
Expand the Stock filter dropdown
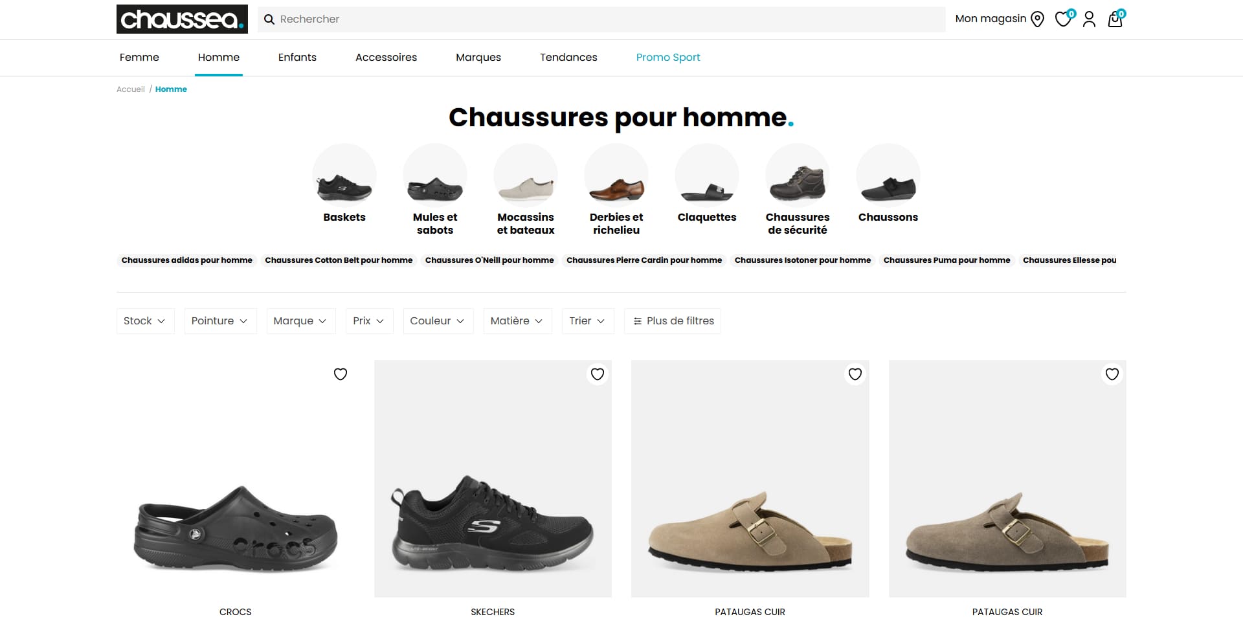click(146, 321)
